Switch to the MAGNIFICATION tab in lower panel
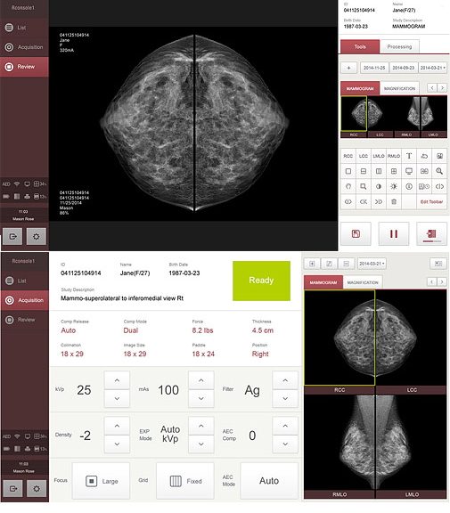The image size is (450, 513). [363, 282]
